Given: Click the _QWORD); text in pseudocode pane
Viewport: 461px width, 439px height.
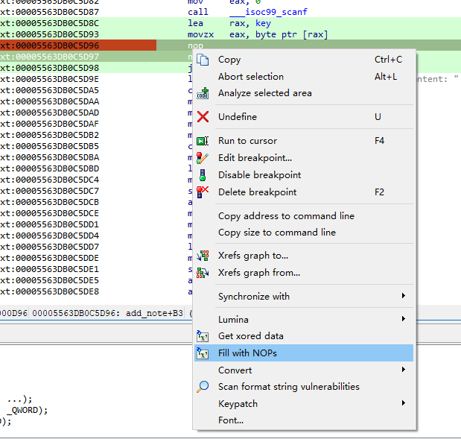Looking at the screenshot, I should click(27, 410).
